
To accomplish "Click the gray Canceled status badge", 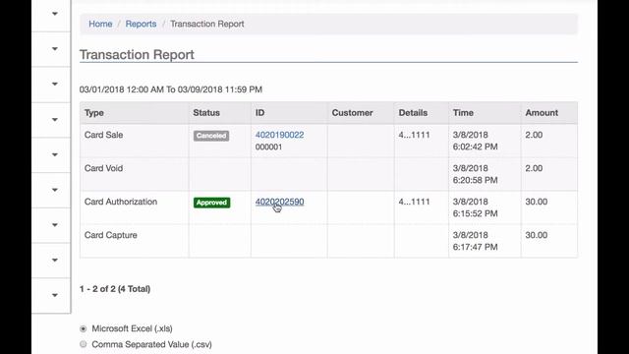I will (x=211, y=136).
